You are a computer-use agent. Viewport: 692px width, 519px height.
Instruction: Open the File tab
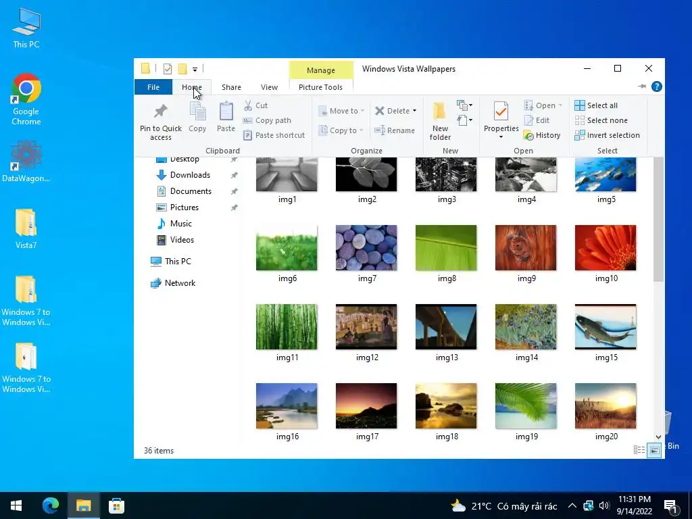(x=153, y=87)
